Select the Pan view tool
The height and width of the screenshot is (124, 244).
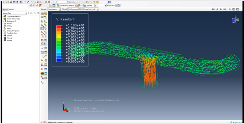(25, 2)
